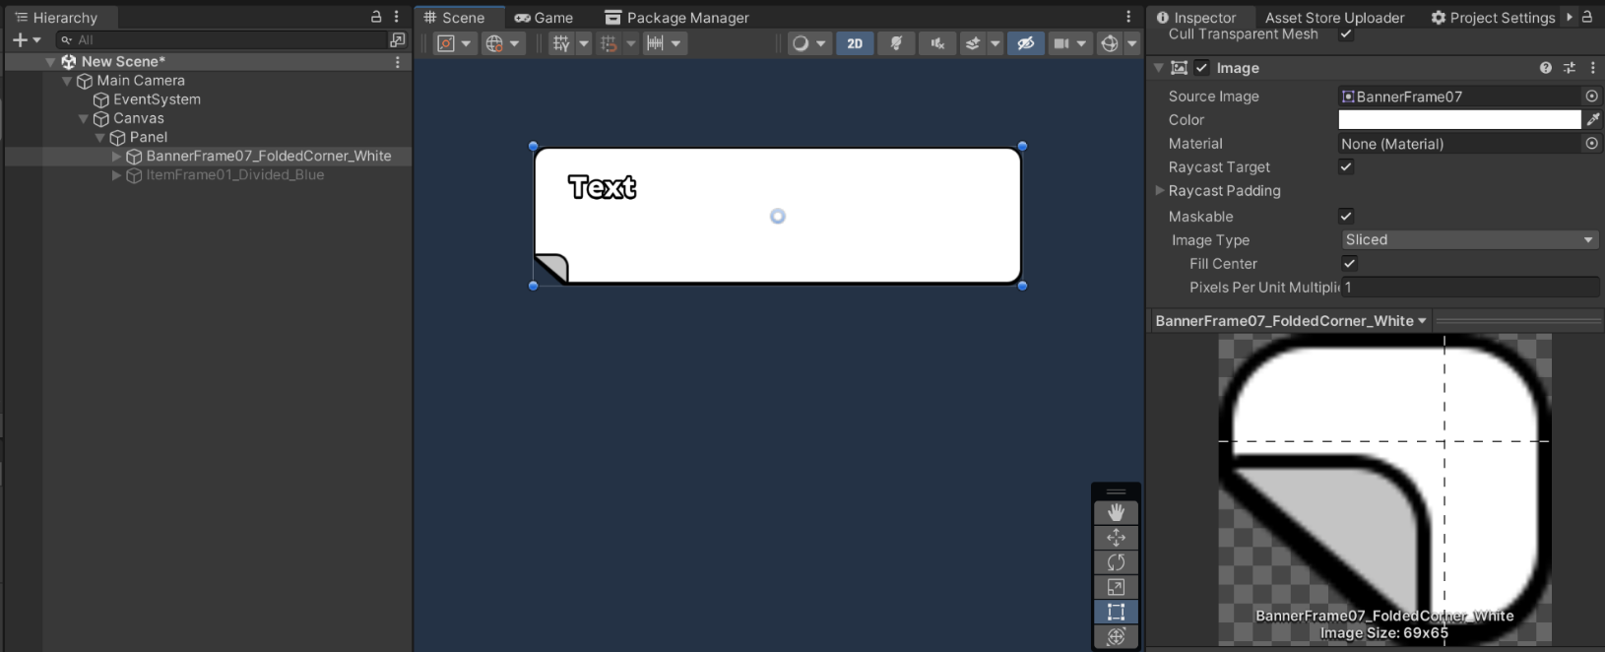This screenshot has width=1605, height=652.
Task: Click the white Color swatch
Action: point(1459,119)
